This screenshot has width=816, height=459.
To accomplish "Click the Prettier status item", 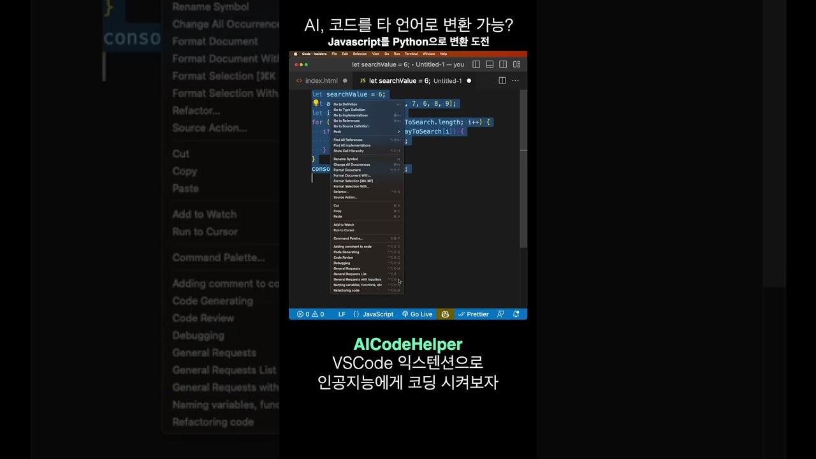I will click(x=473, y=314).
